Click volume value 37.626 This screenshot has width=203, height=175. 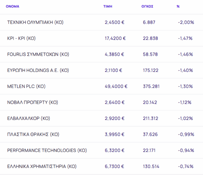pyautogui.click(x=150, y=134)
